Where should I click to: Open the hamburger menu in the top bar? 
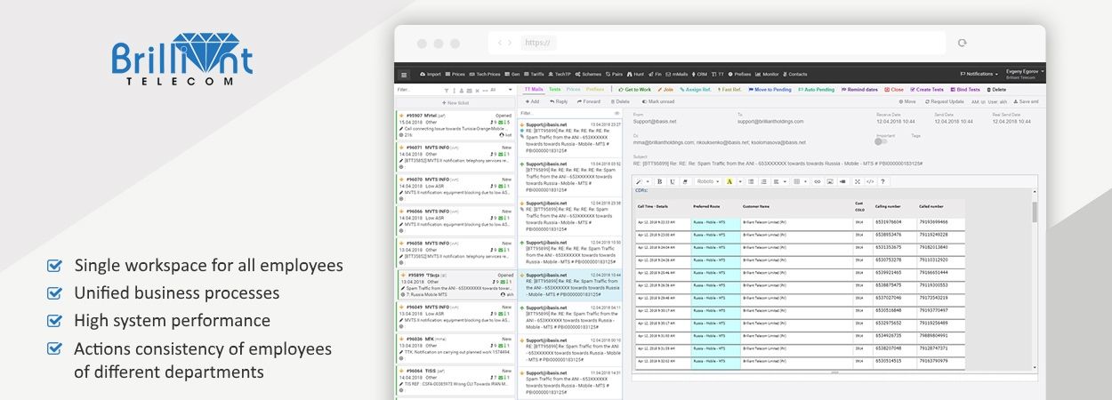click(x=403, y=75)
